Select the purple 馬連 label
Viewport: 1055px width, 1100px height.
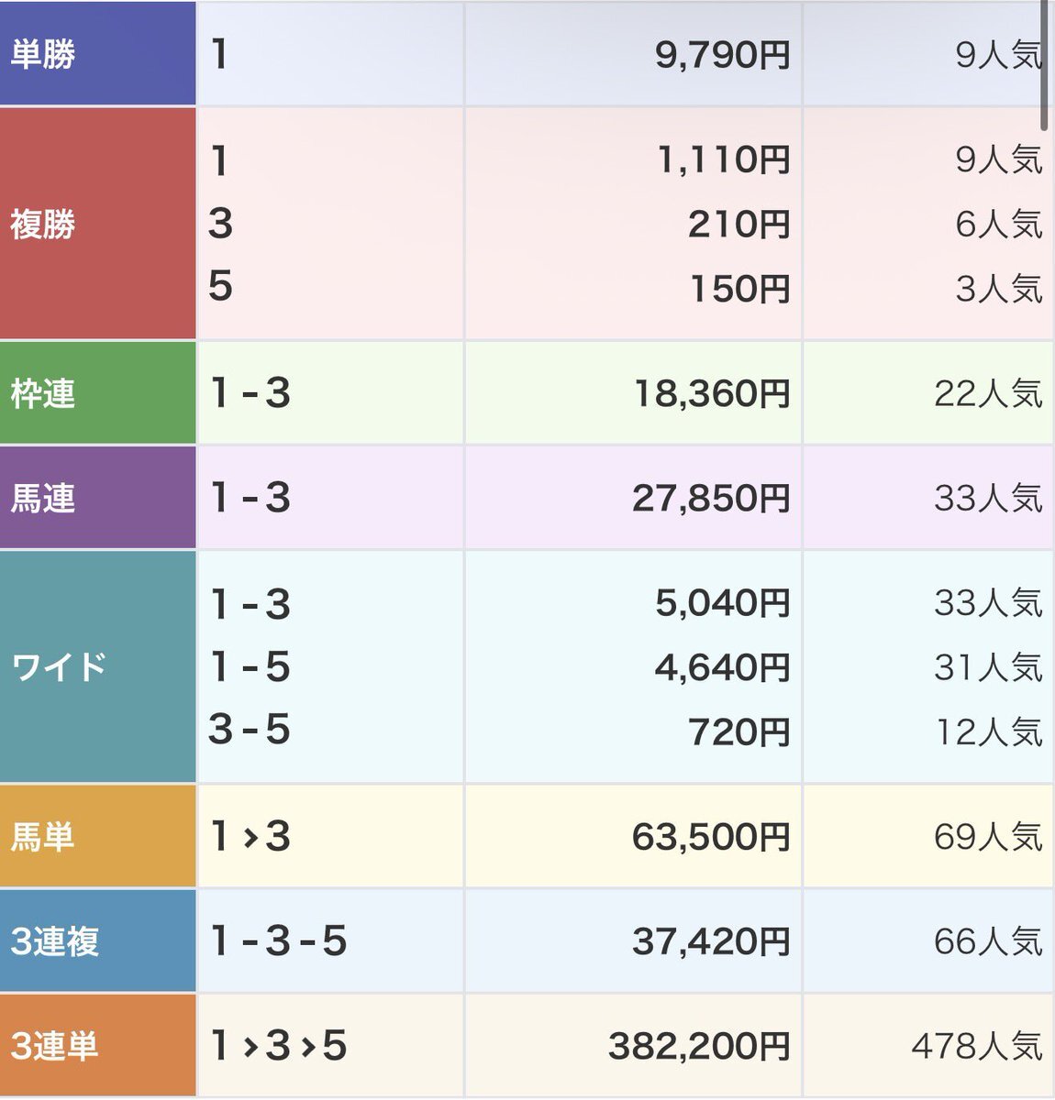(43, 499)
